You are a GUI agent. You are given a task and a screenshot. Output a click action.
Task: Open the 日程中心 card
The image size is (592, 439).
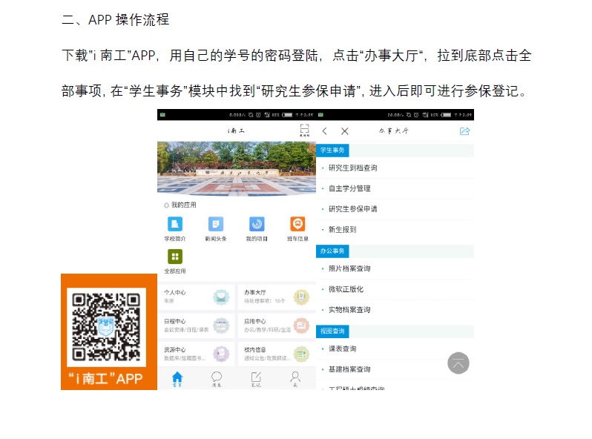click(196, 326)
